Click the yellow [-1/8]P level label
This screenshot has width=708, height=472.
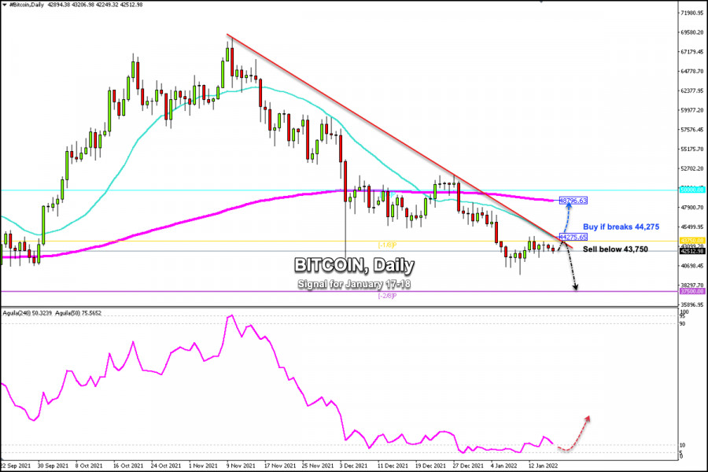(x=387, y=245)
